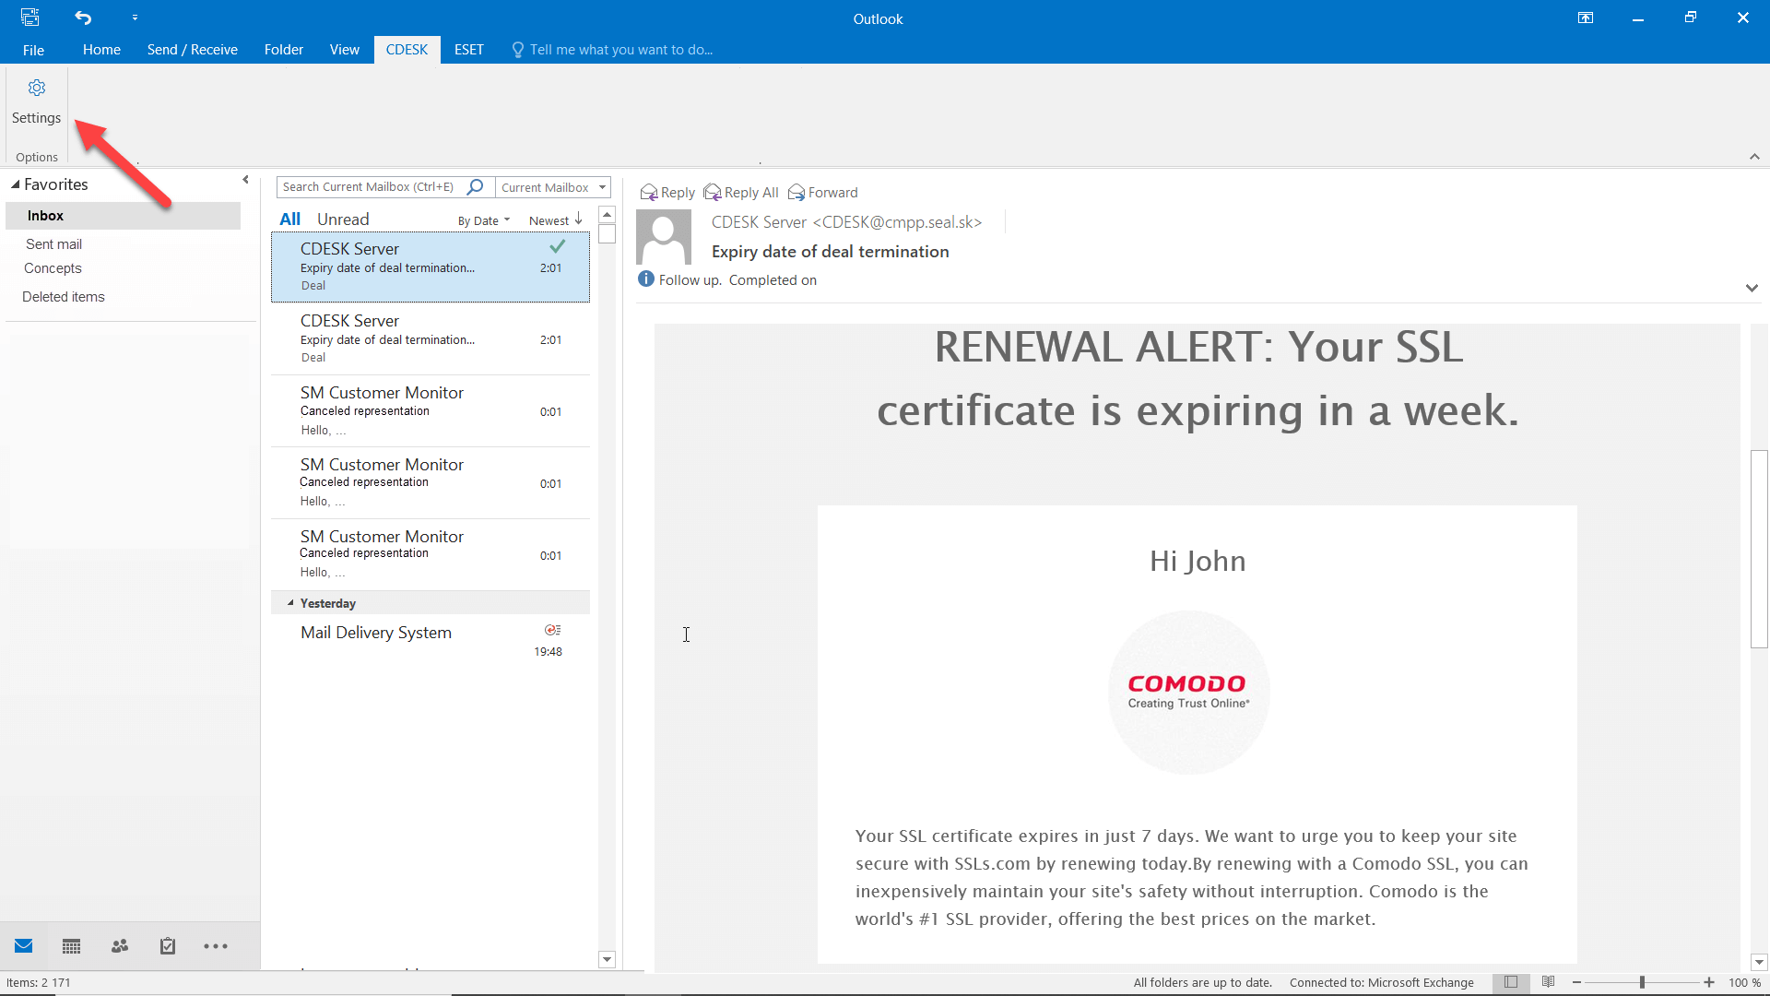Open Mail Delivery System email
Image resolution: width=1770 pixels, height=996 pixels.
[431, 642]
